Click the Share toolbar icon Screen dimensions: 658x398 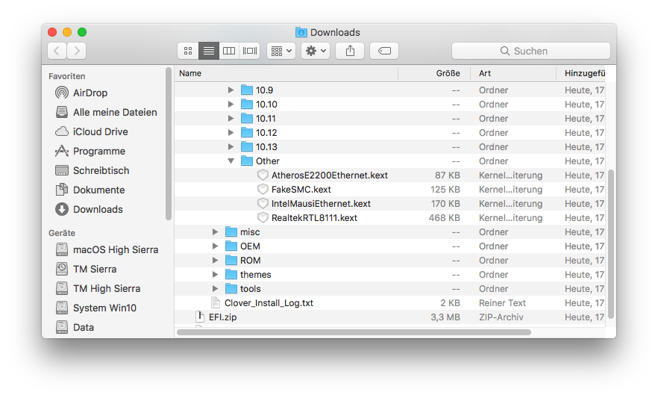350,51
